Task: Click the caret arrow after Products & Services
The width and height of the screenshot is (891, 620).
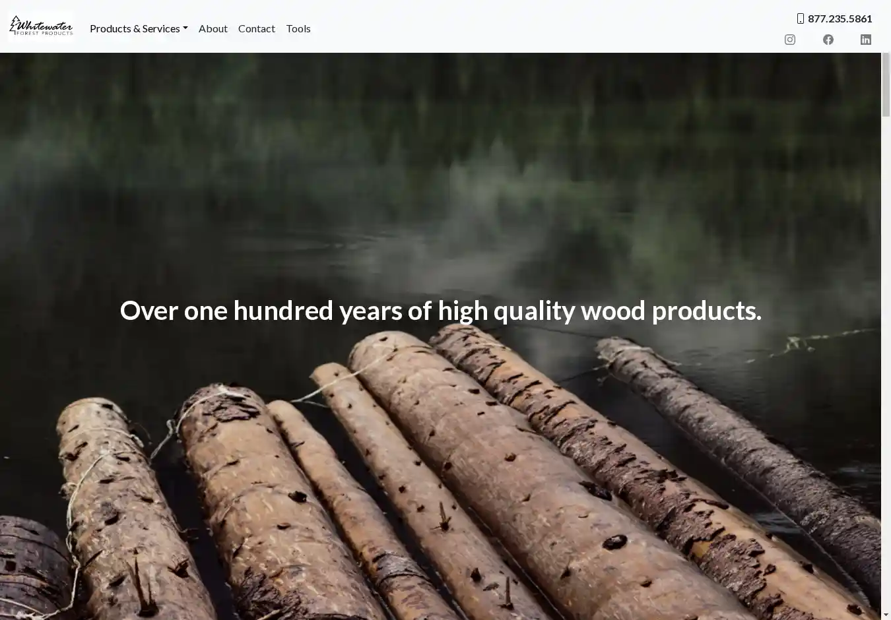Action: [x=185, y=28]
